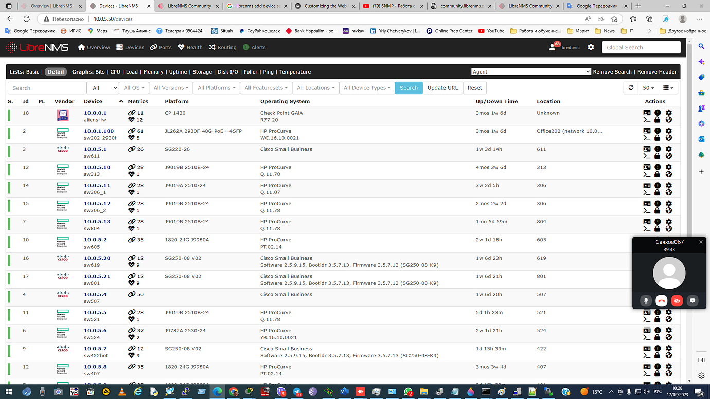The image size is (710, 399).
Task: Mute microphone in the call popup
Action: 646,300
